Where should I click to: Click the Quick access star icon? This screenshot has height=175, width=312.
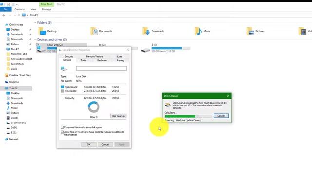(x=7, y=25)
